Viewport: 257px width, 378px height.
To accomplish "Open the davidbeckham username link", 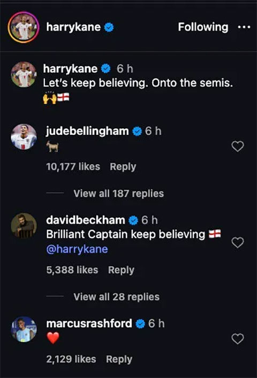I will (x=86, y=220).
